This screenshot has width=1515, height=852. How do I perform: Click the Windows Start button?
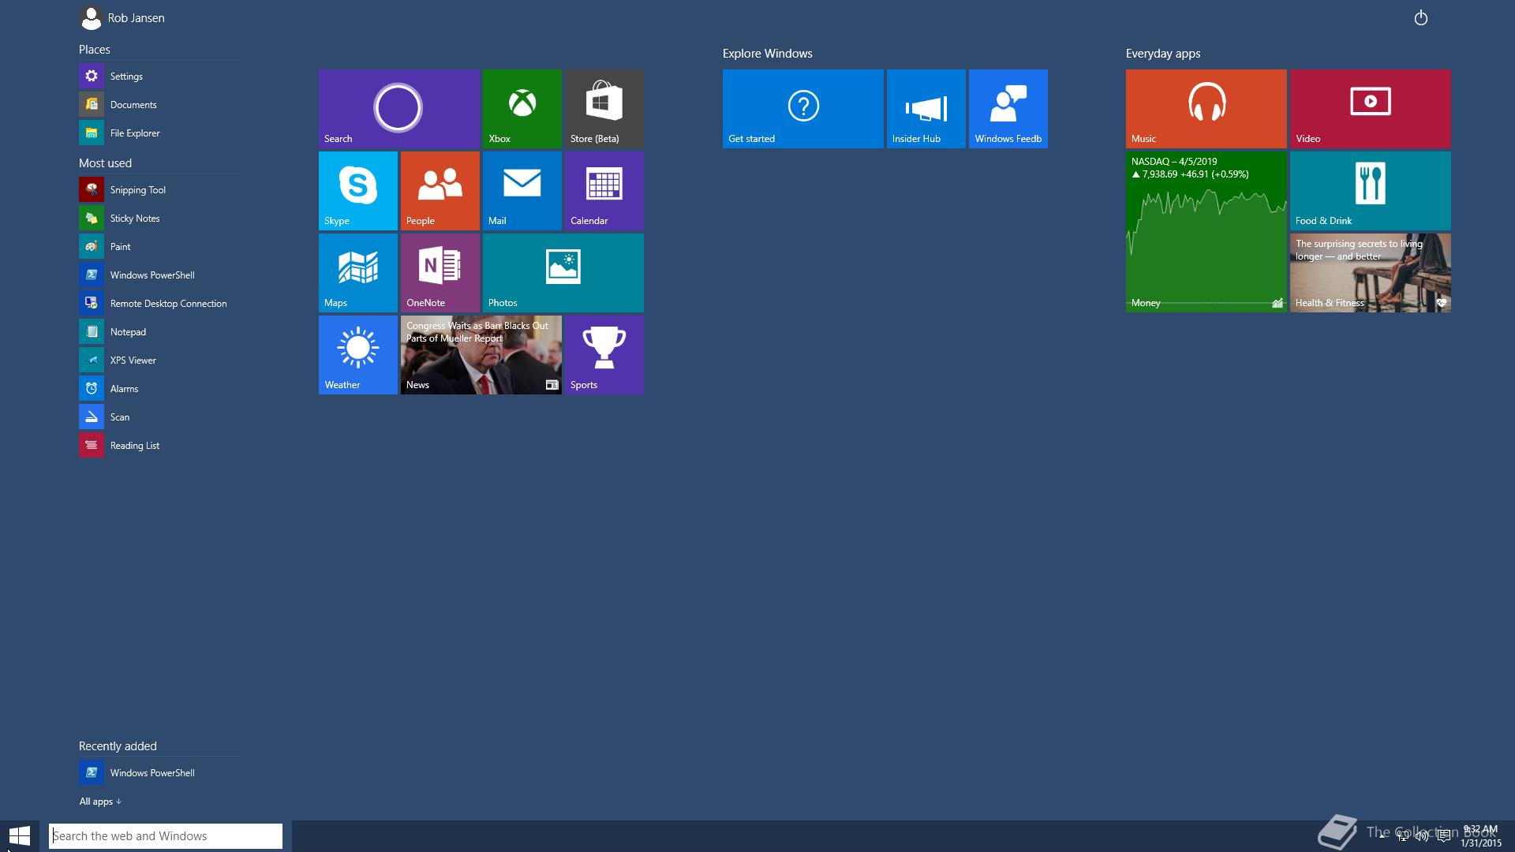pyautogui.click(x=19, y=836)
